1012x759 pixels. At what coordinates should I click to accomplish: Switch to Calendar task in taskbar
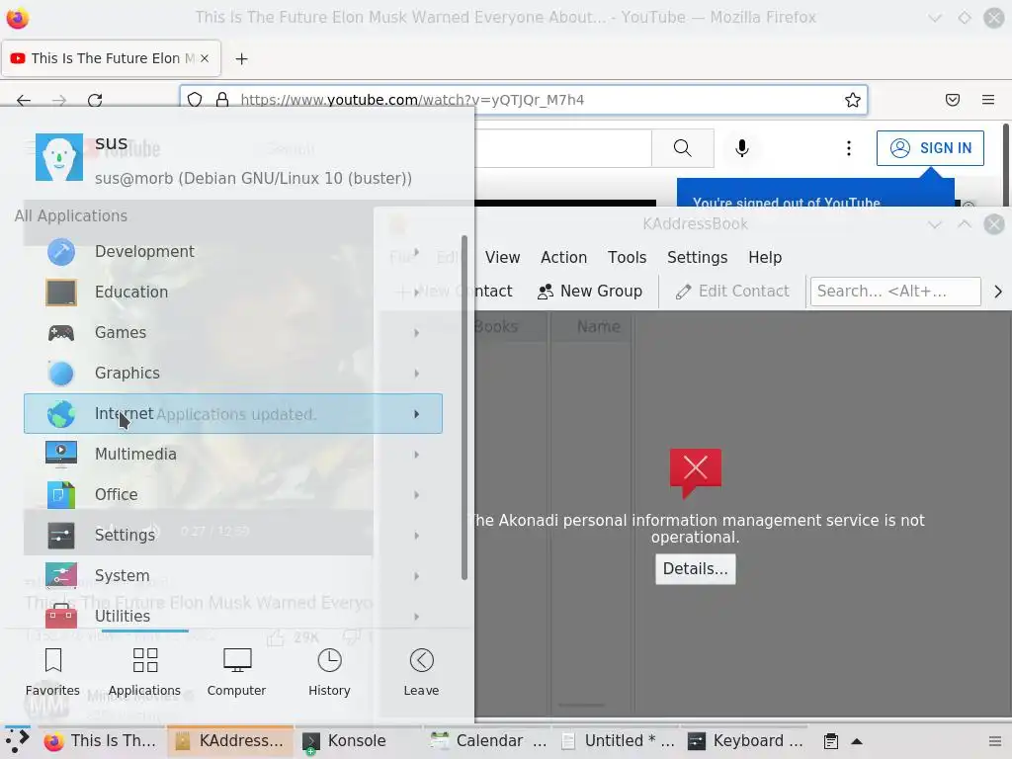pyautogui.click(x=488, y=740)
